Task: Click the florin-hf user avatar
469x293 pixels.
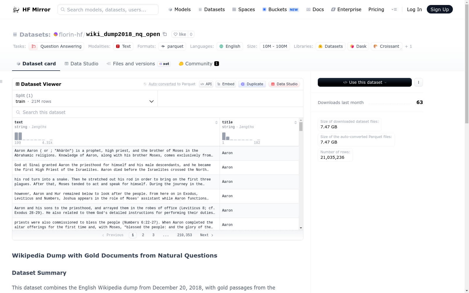Action: 56,34
